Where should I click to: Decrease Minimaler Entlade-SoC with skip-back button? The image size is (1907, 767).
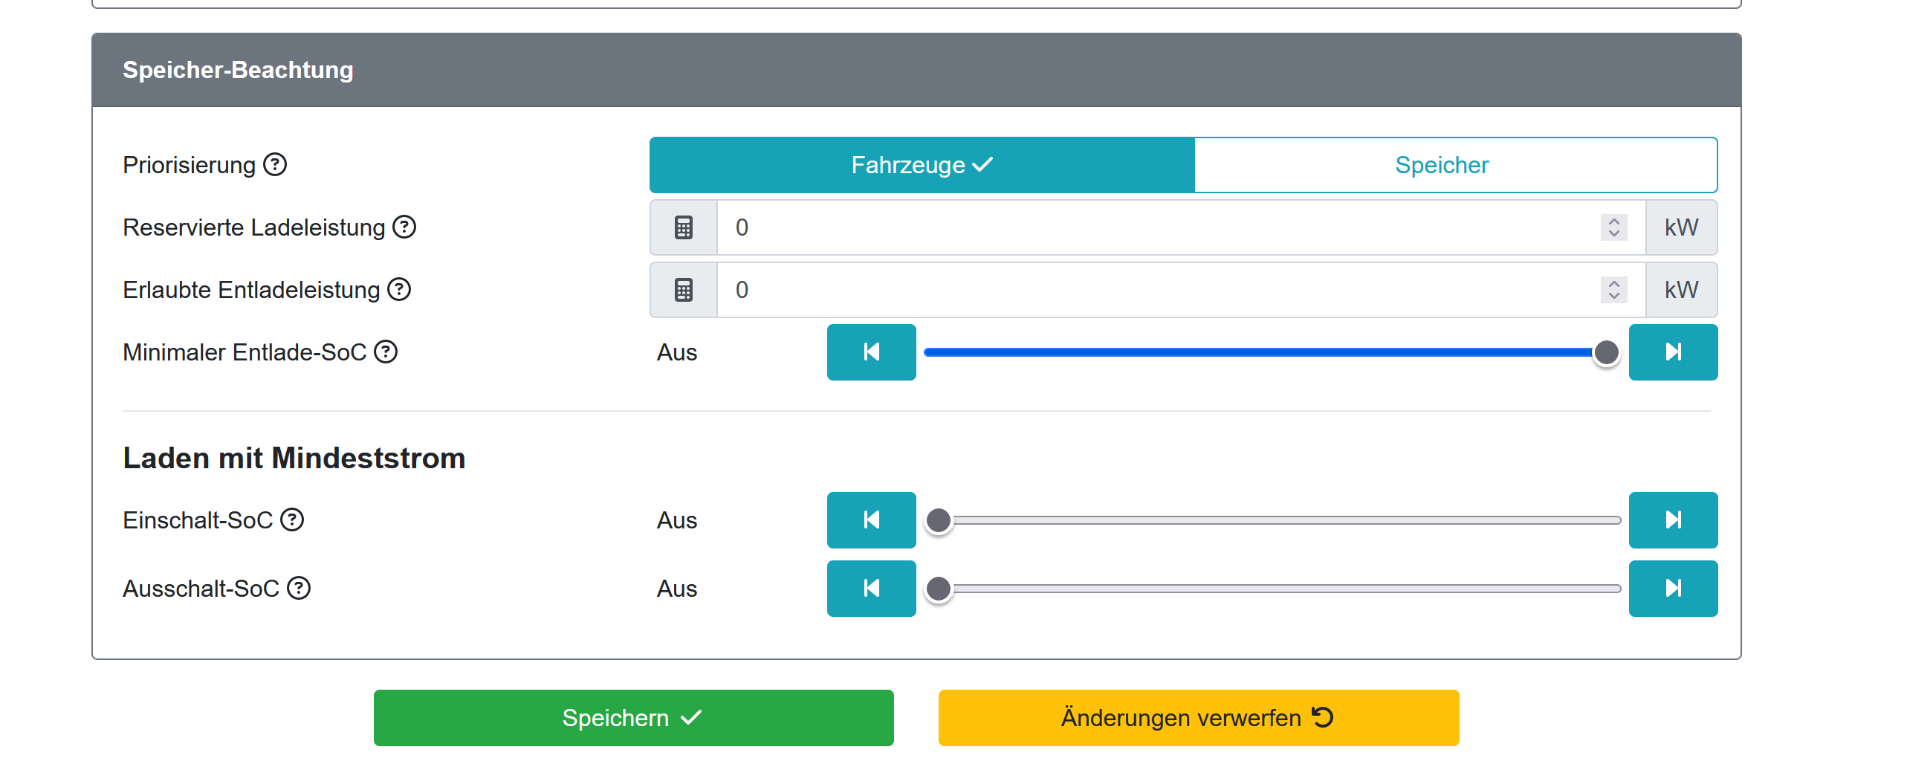coord(871,352)
